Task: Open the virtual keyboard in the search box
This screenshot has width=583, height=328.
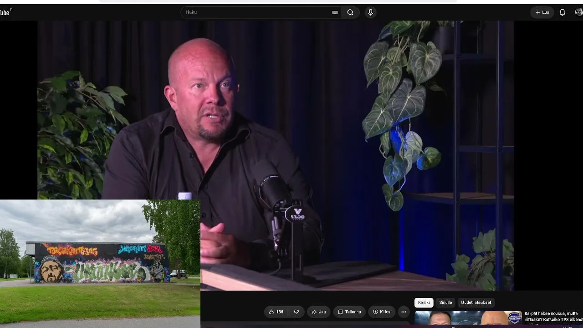Action: pos(335,12)
